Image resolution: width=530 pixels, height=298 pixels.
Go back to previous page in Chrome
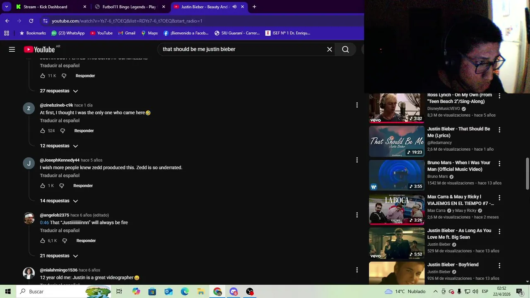point(7,21)
